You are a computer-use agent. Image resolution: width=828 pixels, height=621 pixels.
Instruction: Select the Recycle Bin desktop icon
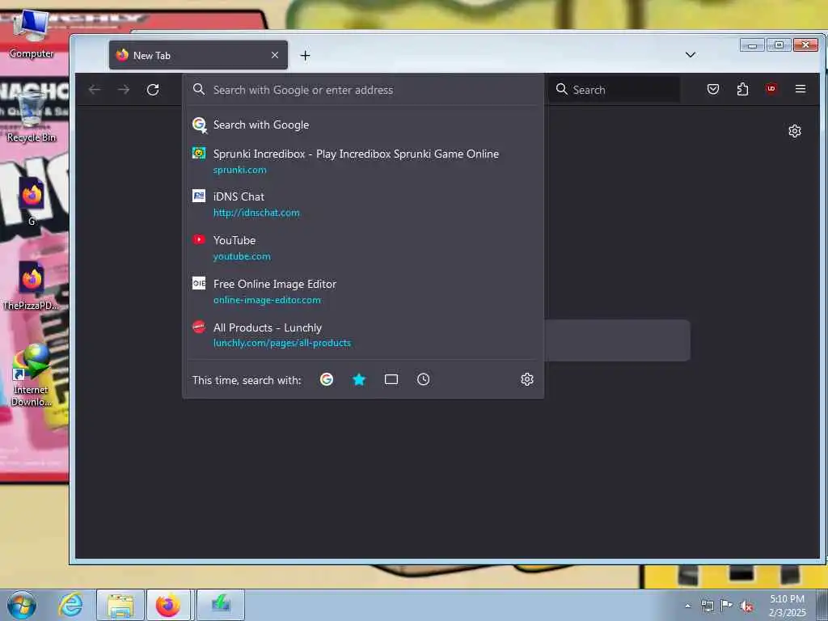32,116
